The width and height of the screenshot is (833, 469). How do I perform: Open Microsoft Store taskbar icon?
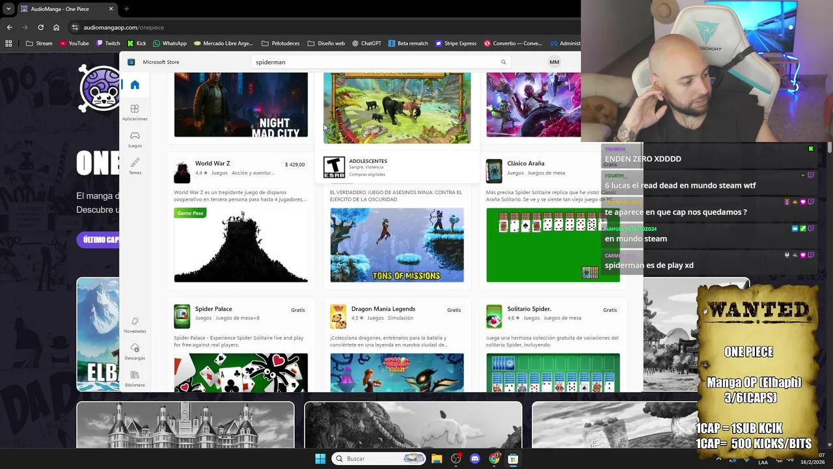point(513,459)
